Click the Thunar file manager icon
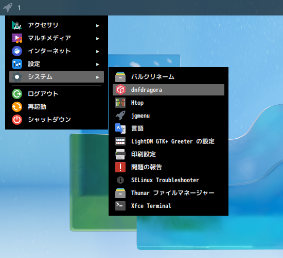This screenshot has width=283, height=258. tap(120, 193)
